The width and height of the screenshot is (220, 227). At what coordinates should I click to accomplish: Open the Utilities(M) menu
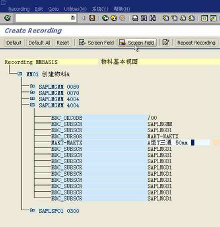tap(75, 9)
